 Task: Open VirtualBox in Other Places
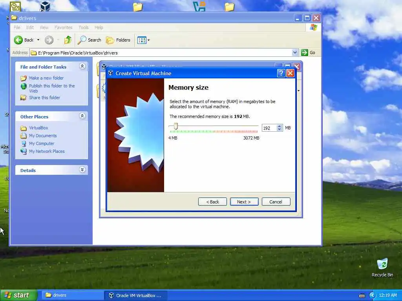pos(38,128)
